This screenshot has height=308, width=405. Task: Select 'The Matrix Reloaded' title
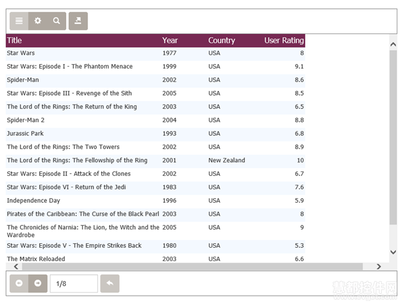coord(36,259)
